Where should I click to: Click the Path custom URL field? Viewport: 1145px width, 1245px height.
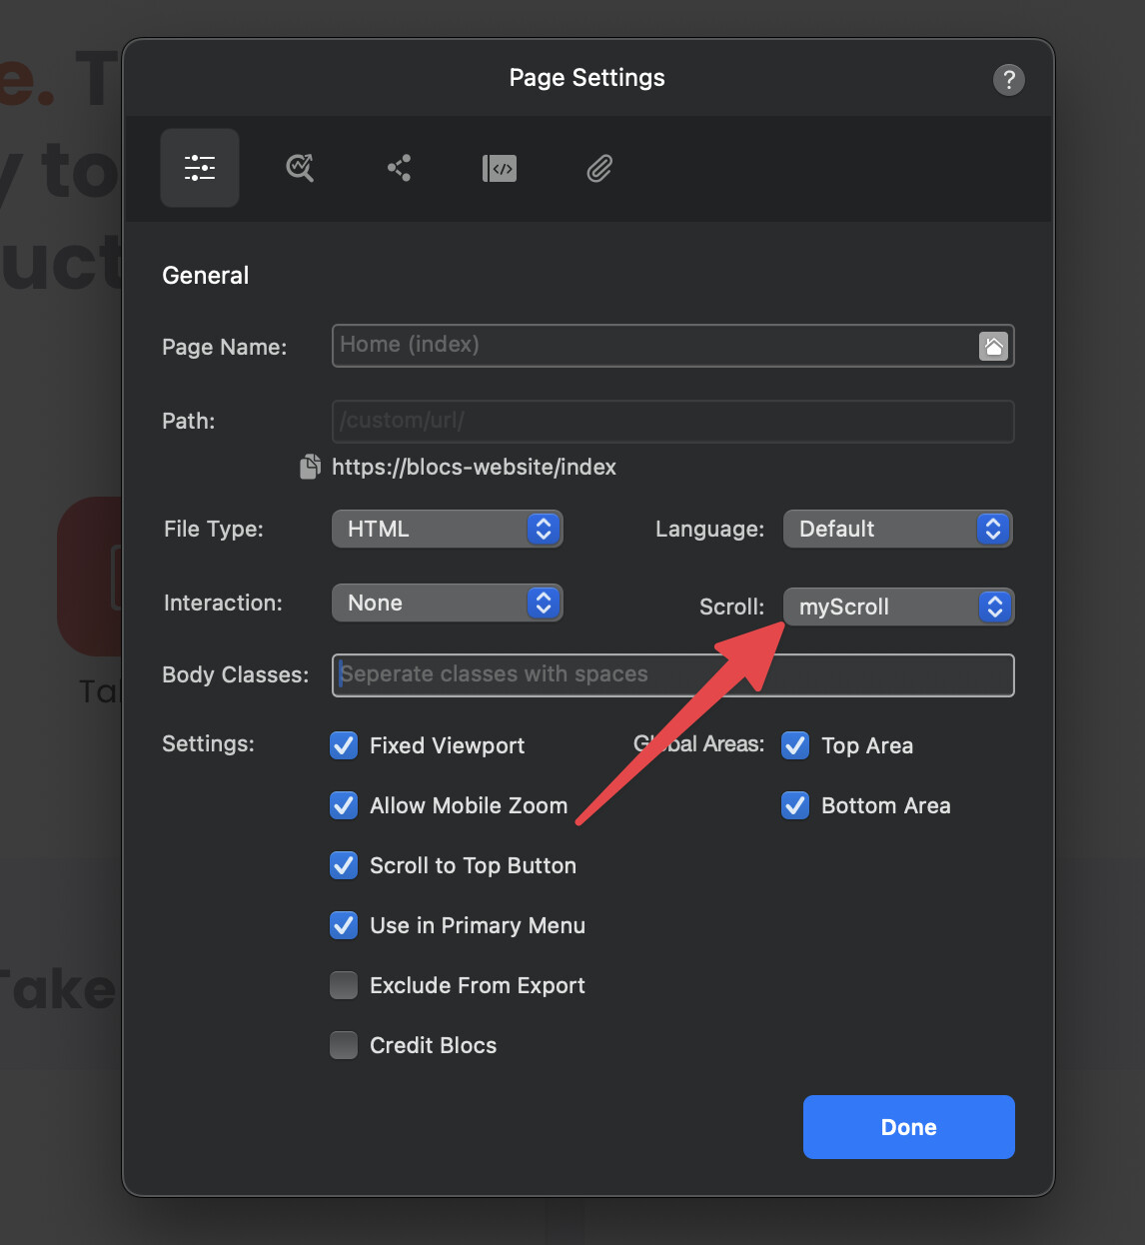672,421
